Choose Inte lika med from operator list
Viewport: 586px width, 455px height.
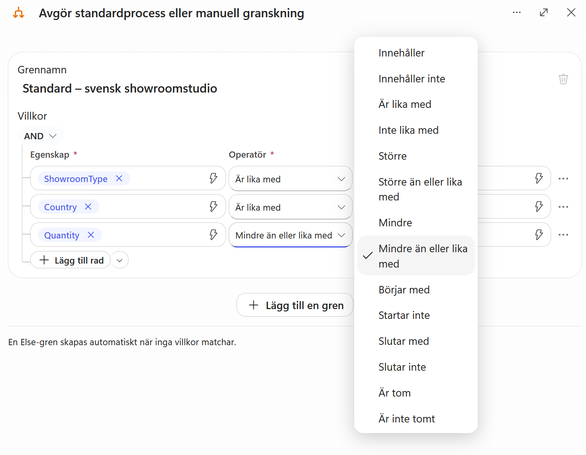(416, 130)
